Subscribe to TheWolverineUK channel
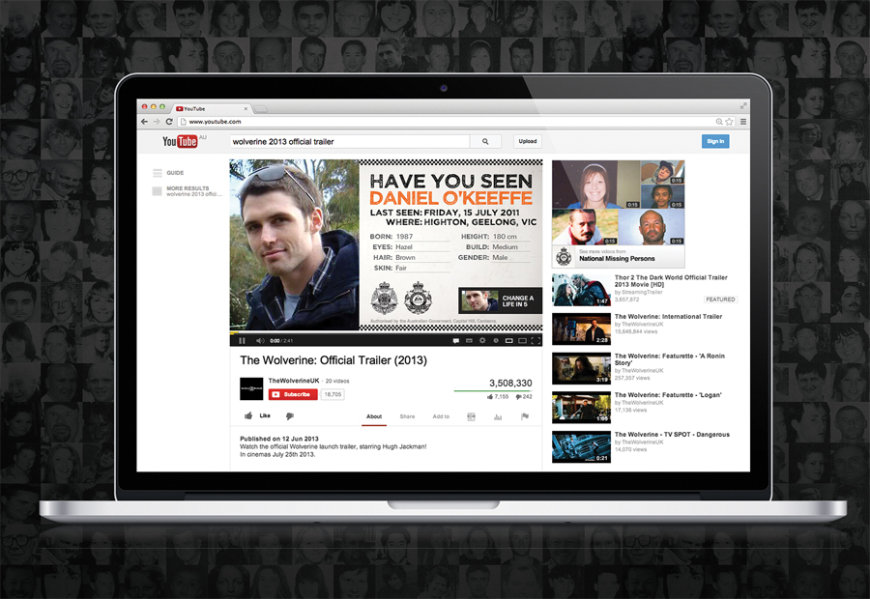Viewport: 870px width, 599px height. click(293, 394)
